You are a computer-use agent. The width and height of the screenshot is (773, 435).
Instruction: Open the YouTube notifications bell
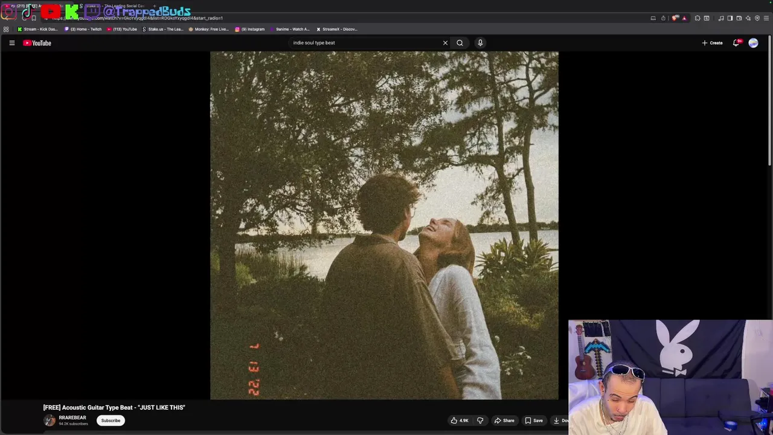click(x=736, y=43)
